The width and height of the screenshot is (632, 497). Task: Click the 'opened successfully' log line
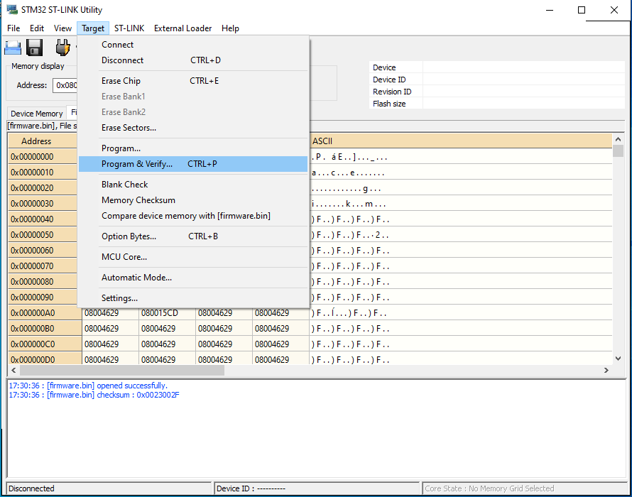88,386
